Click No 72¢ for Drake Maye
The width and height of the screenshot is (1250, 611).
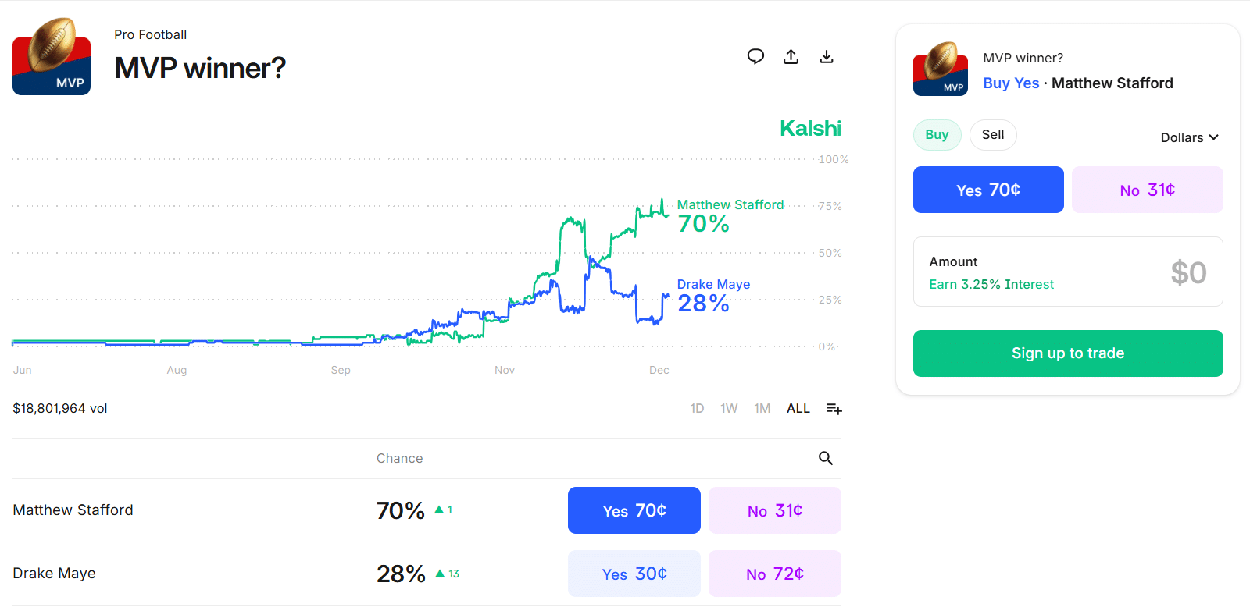pyautogui.click(x=774, y=574)
